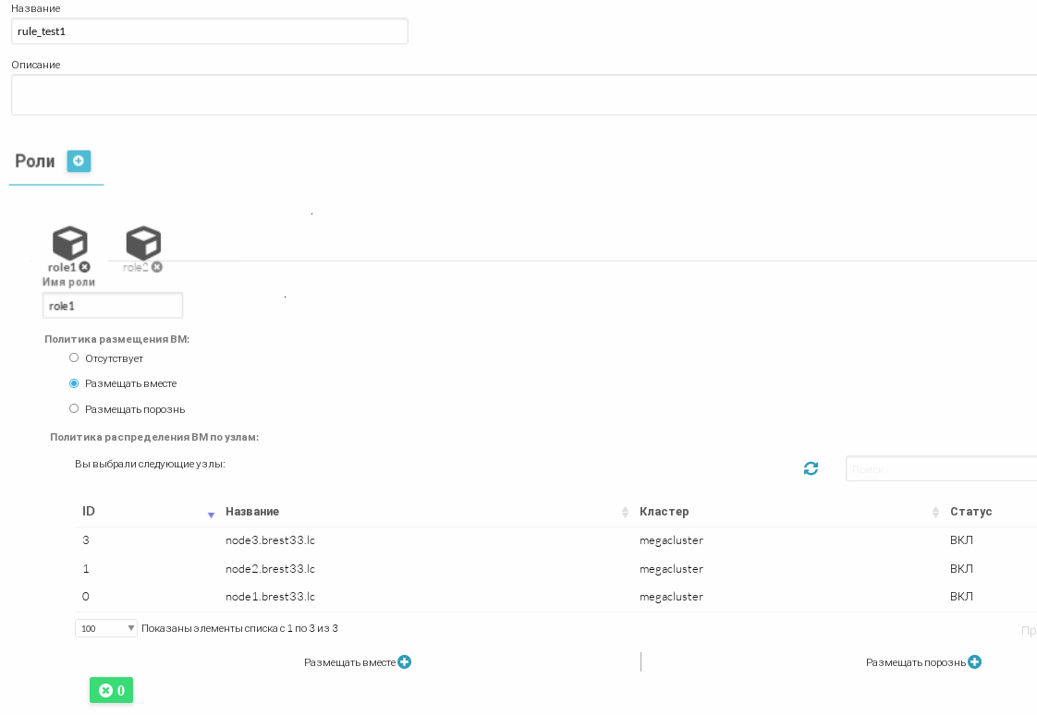This screenshot has height=715, width=1037.
Task: Refresh the node list
Action: point(811,468)
